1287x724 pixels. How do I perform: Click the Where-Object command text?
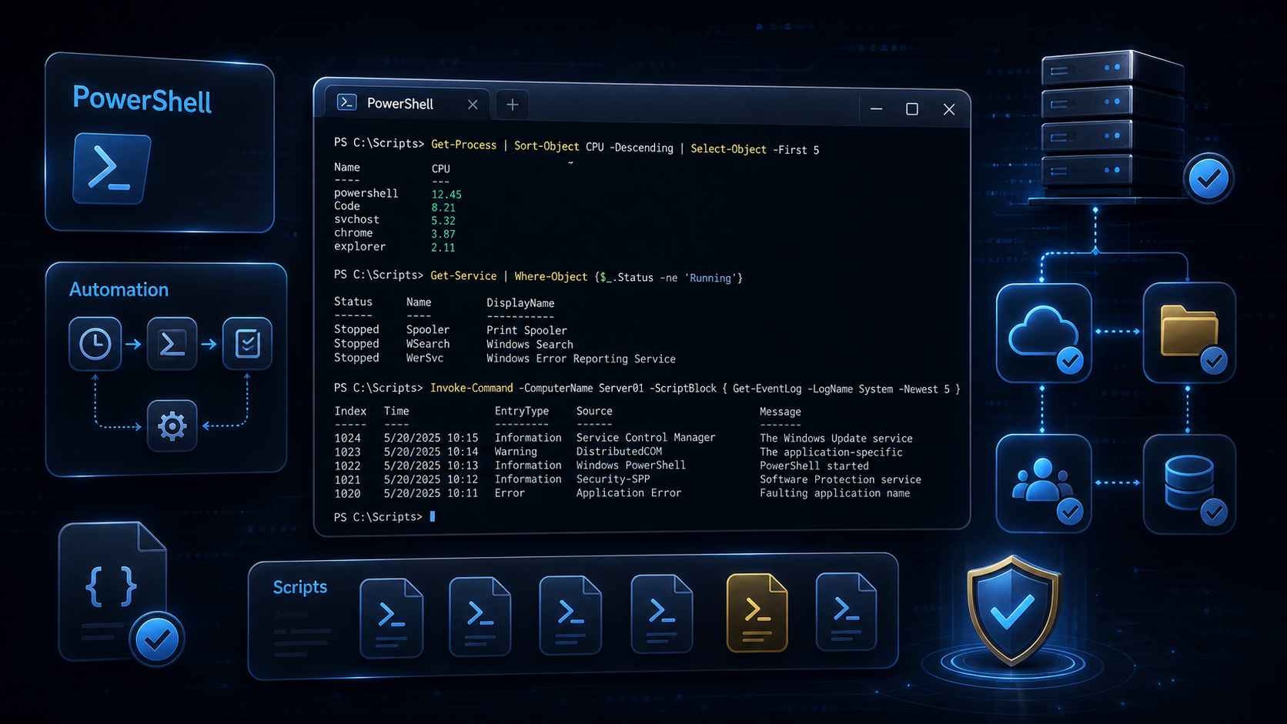coord(550,276)
